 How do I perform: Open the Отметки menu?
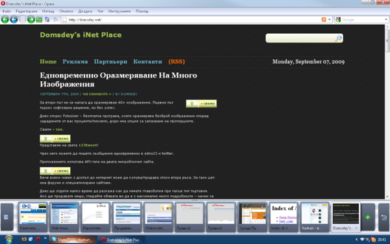tap(66, 11)
